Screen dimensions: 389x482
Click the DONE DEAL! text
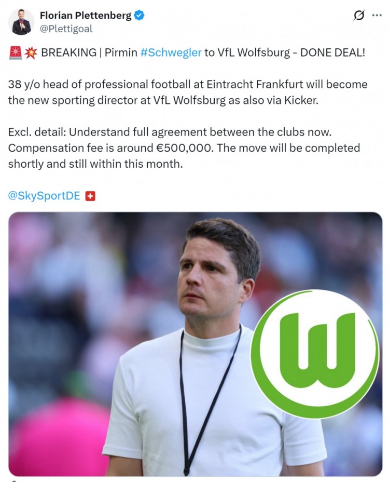point(332,52)
